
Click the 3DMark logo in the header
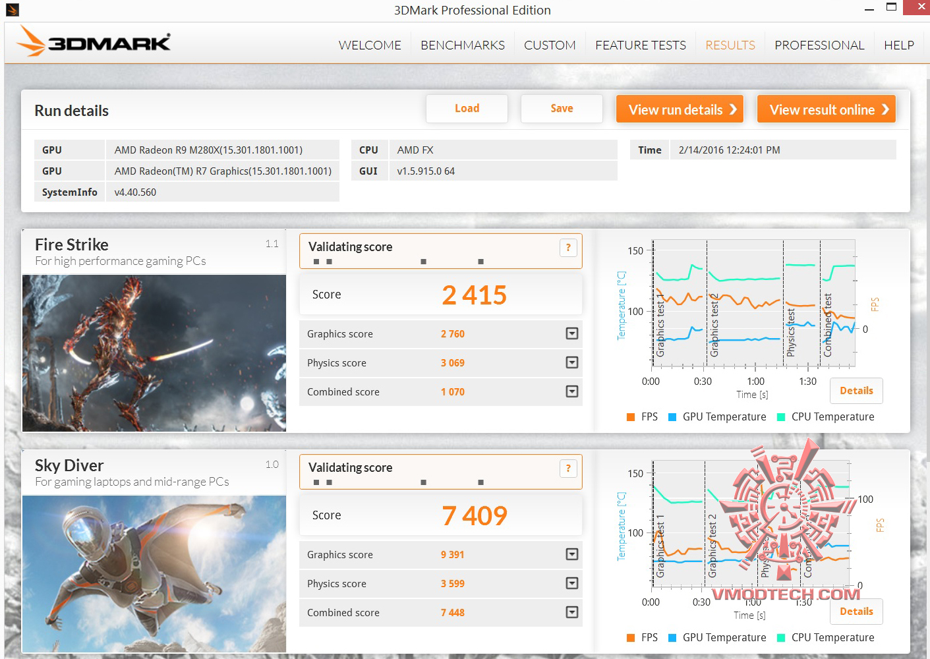[x=94, y=42]
